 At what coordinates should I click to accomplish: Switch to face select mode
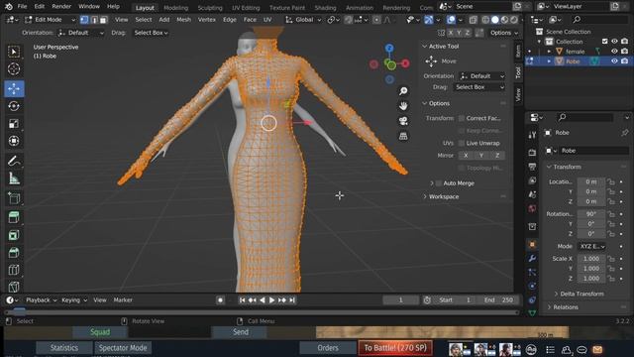103,20
